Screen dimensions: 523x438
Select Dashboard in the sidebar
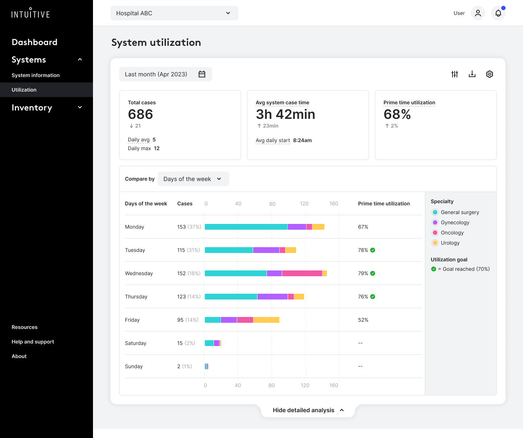pyautogui.click(x=35, y=42)
